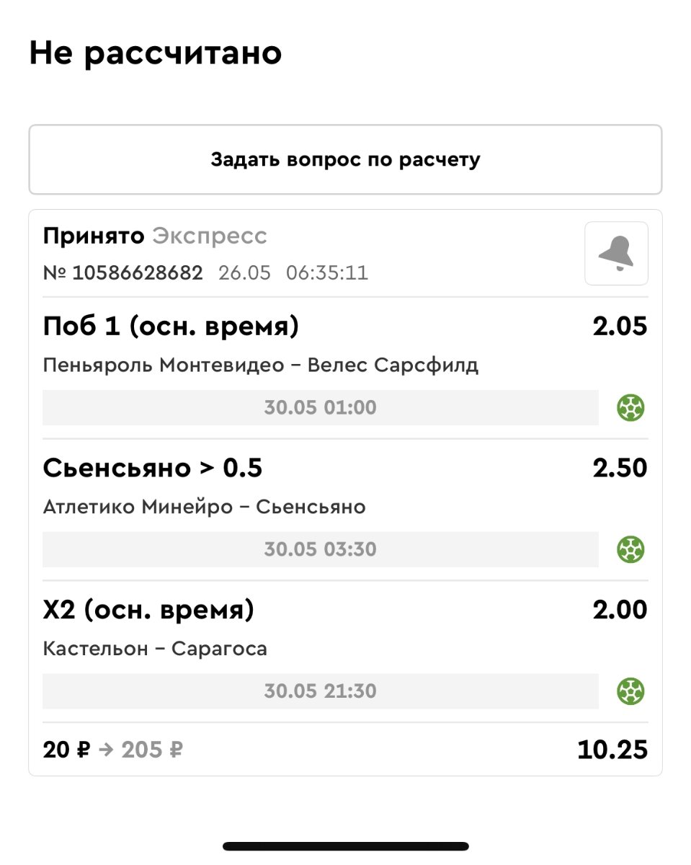Tap the "Принято Экспресс" status label
This screenshot has height=865, width=691.
point(155,236)
